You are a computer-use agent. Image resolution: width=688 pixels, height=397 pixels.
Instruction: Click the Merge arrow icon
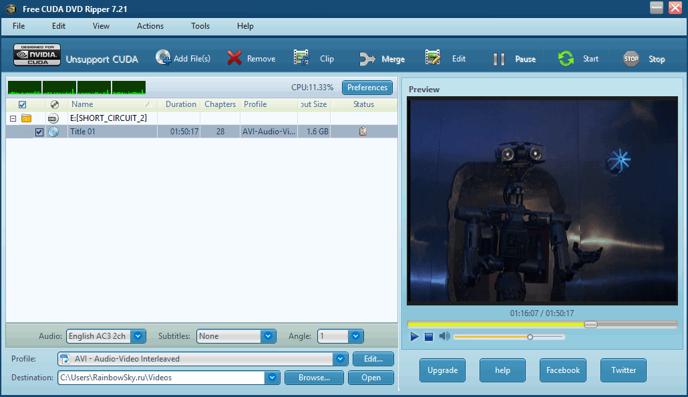(367, 59)
